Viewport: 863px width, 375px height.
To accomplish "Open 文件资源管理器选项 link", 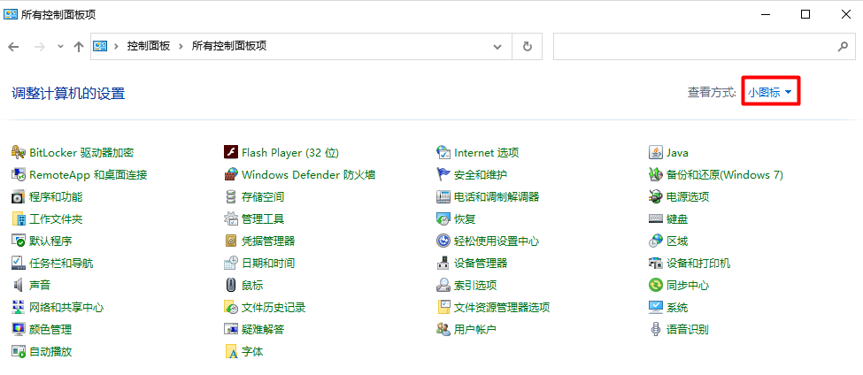I will coord(502,307).
